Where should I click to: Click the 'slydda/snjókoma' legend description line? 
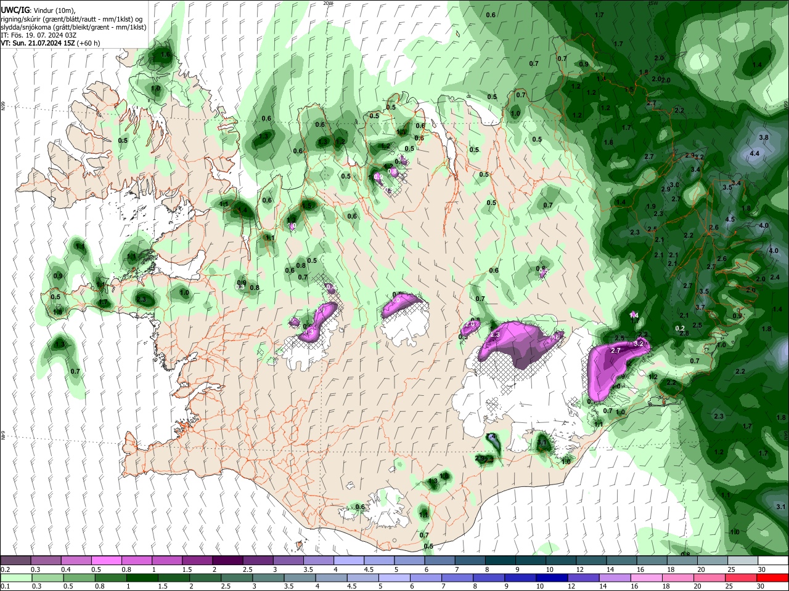coord(73,27)
